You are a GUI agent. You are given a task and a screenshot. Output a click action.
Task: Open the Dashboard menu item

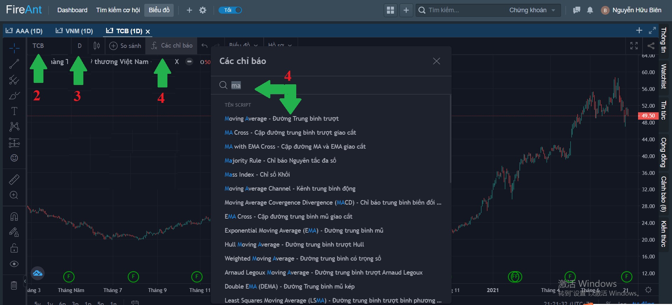pos(72,10)
